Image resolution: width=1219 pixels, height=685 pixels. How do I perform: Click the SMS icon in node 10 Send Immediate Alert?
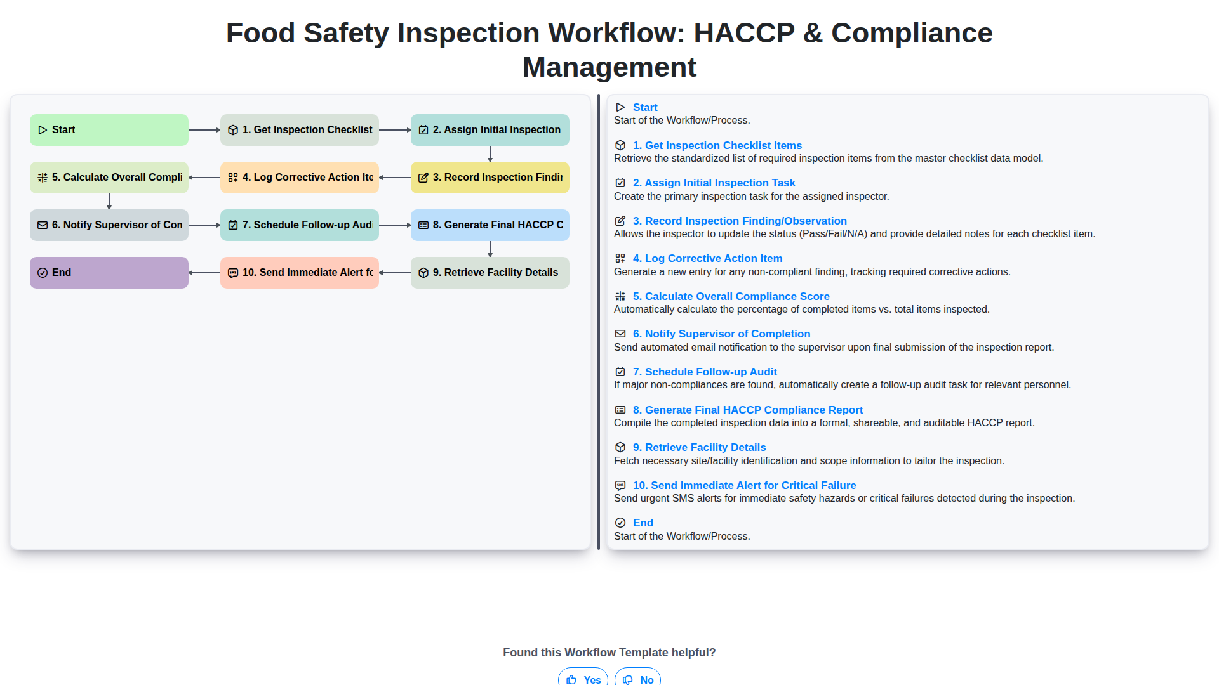tap(233, 273)
